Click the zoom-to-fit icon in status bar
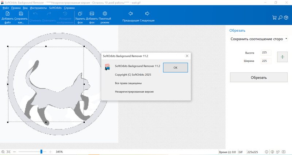Viewport: 292px width, 155px height. click(8, 152)
